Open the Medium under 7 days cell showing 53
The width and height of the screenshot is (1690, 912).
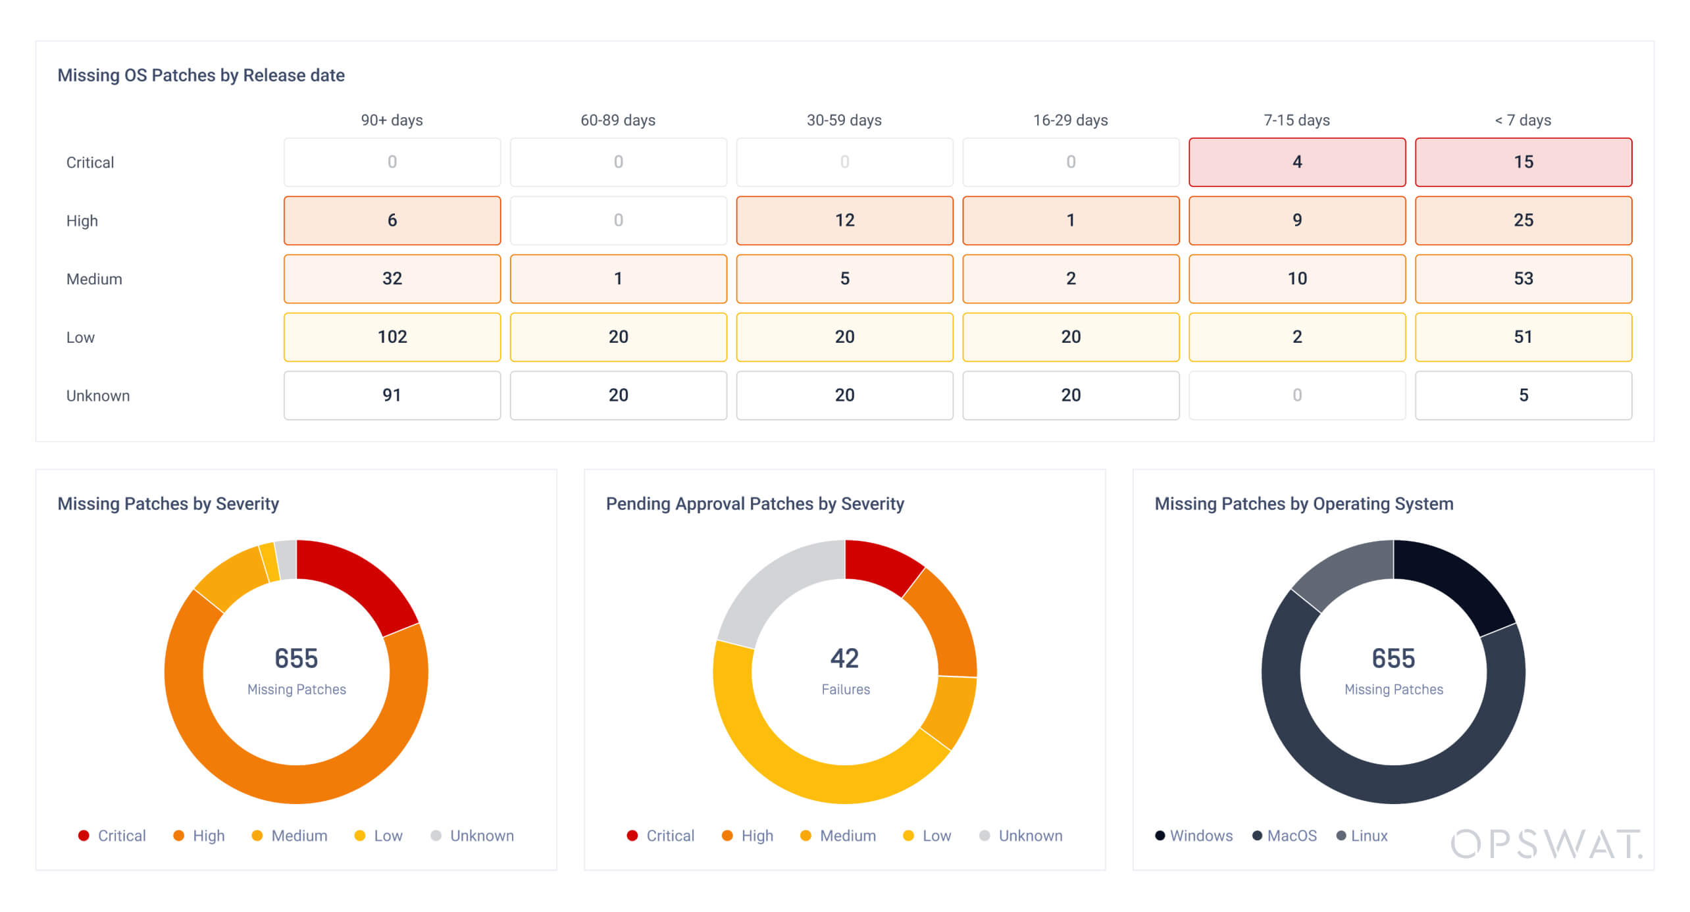(1523, 278)
